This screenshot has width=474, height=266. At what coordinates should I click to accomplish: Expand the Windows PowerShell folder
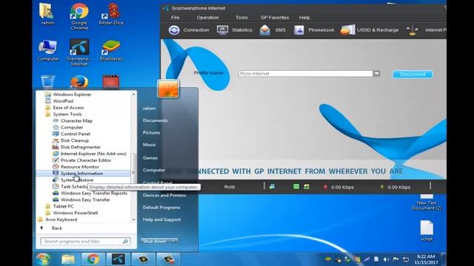coord(76,213)
